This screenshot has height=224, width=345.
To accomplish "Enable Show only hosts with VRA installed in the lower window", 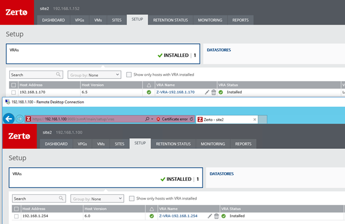I will click(132, 198).
